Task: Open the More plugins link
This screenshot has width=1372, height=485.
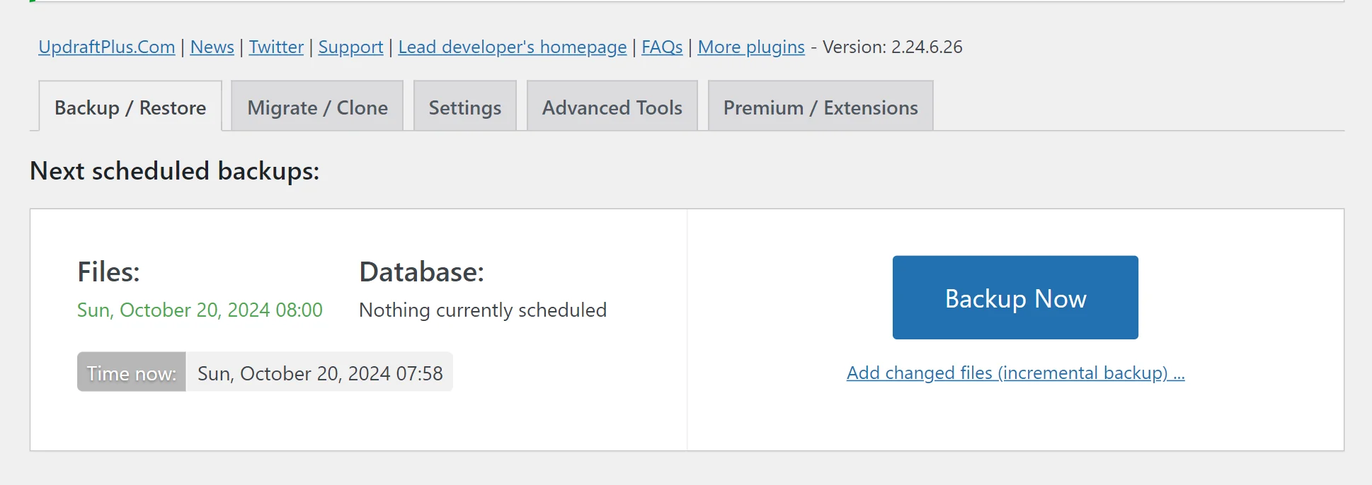Action: [x=751, y=47]
